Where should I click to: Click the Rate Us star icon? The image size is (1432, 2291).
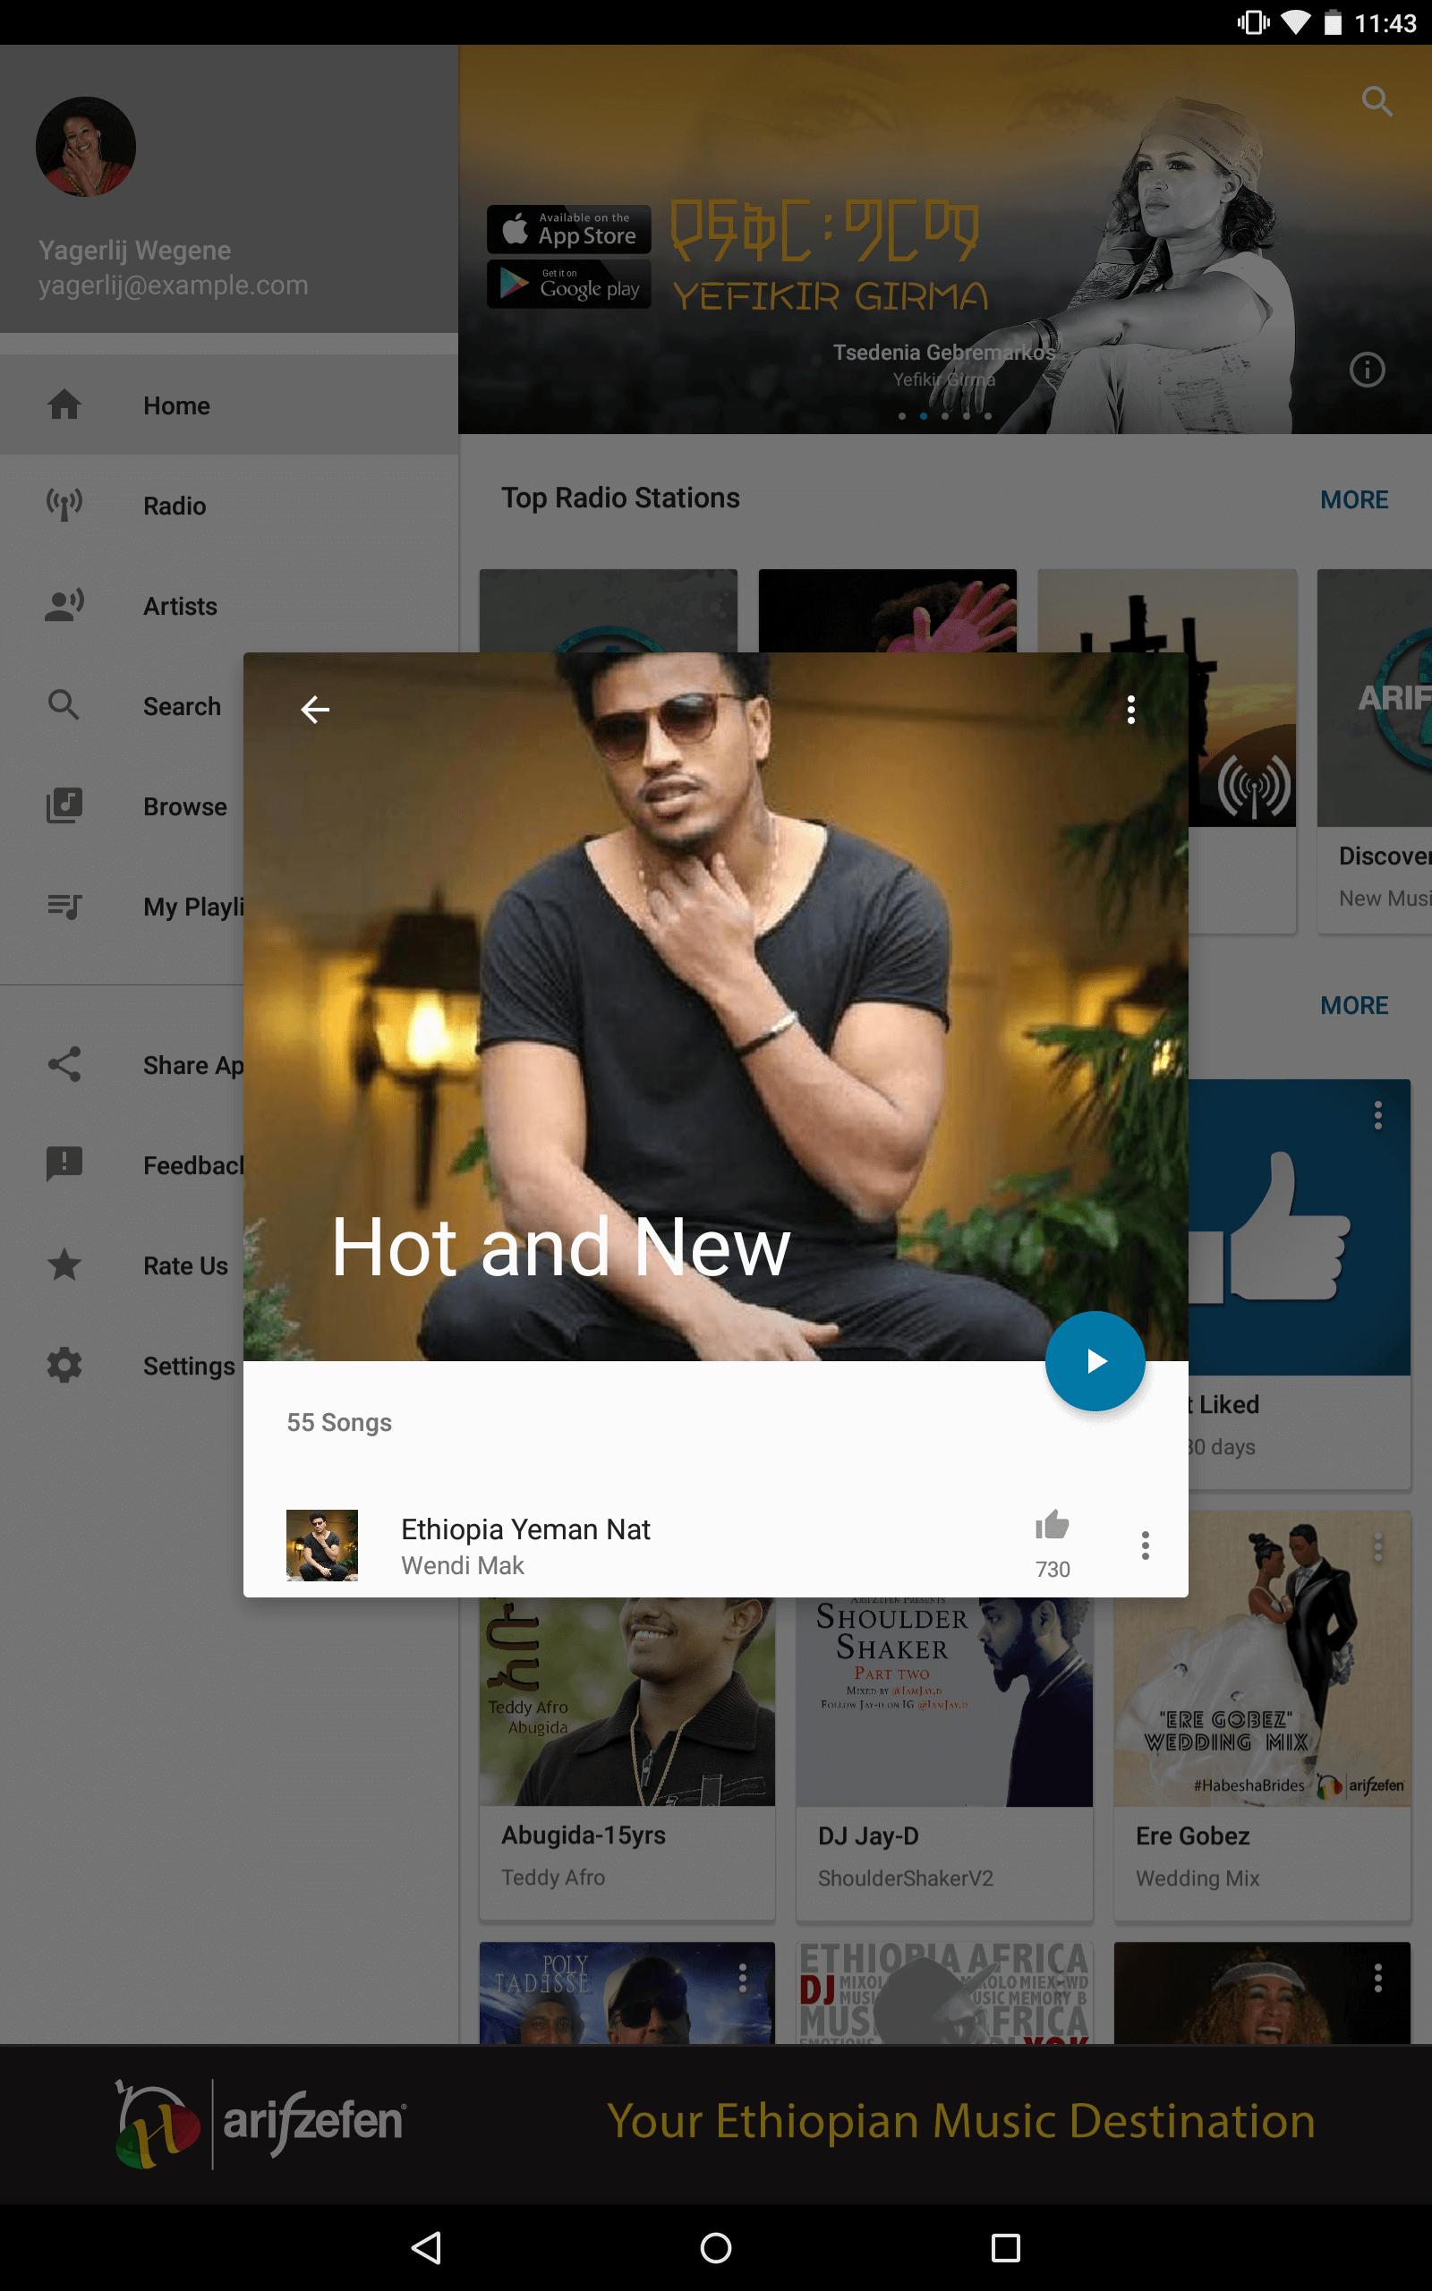coord(64,1265)
